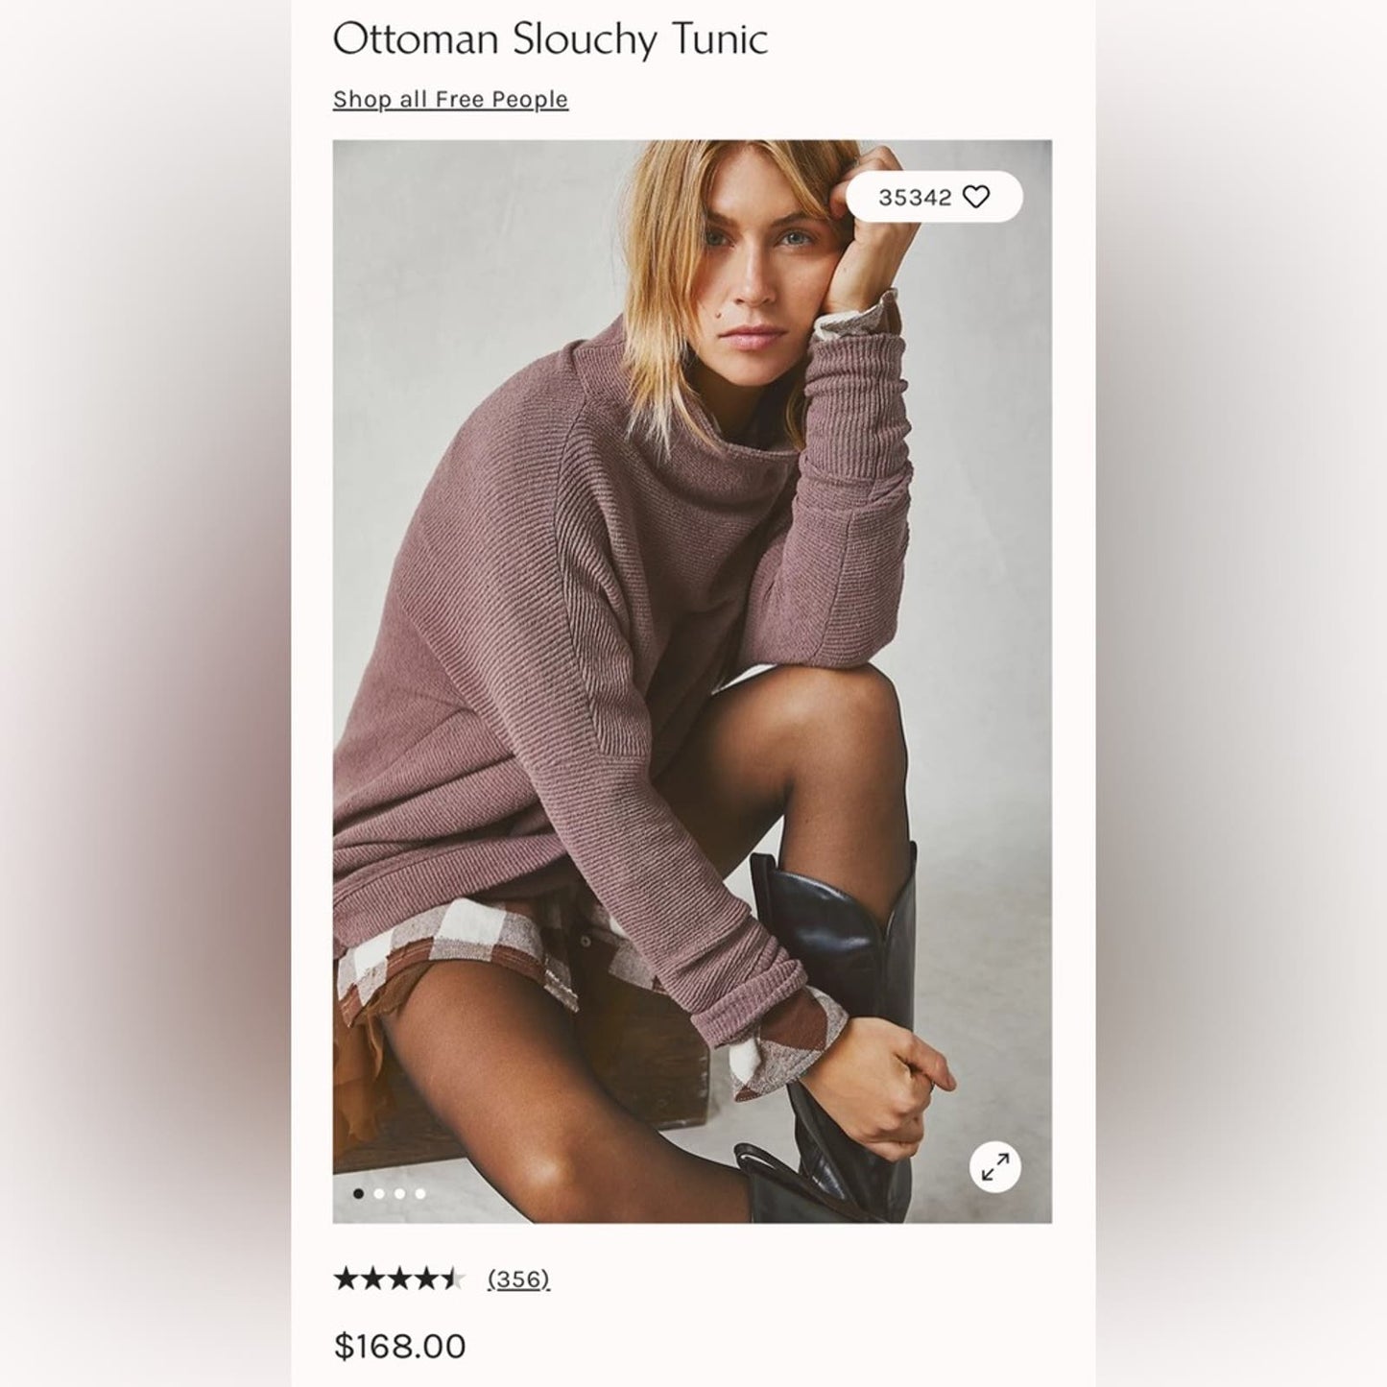This screenshot has height=1387, width=1387.
Task: Select the first carousel dot indicator
Action: 359,1194
